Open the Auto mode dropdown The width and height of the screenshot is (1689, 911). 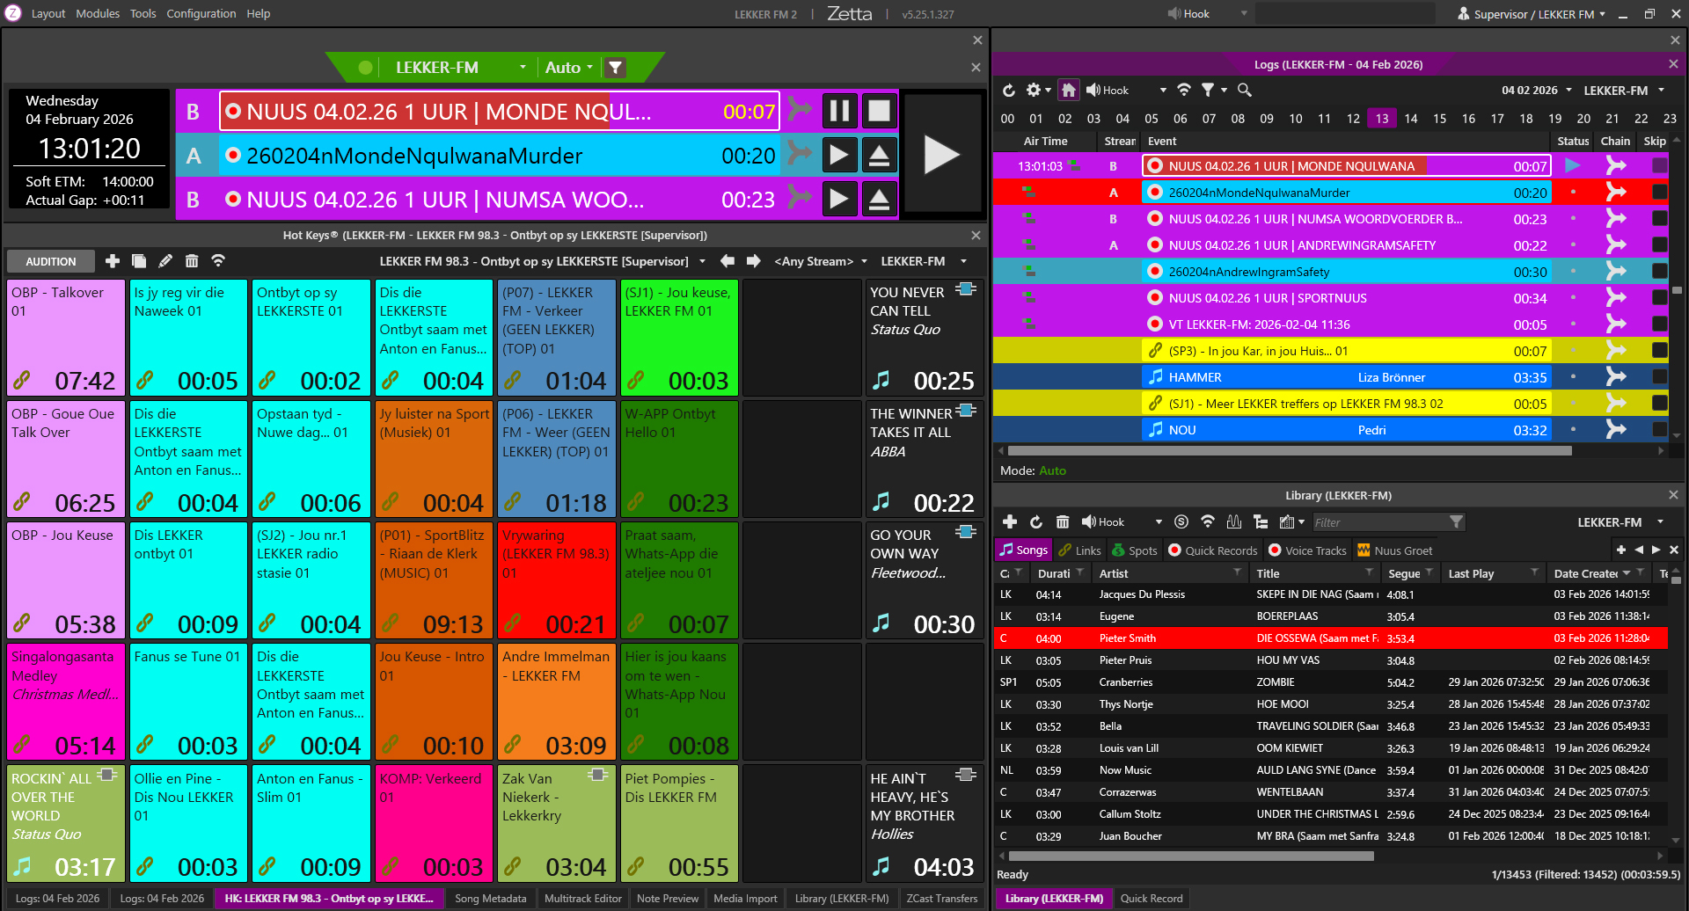[568, 68]
